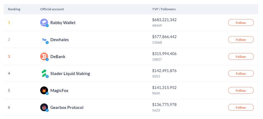Follow the Rabby Wallet account

tap(241, 23)
